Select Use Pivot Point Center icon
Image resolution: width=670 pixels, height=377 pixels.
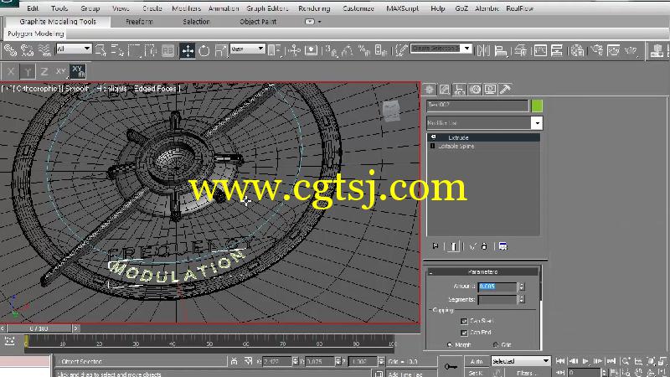point(275,50)
